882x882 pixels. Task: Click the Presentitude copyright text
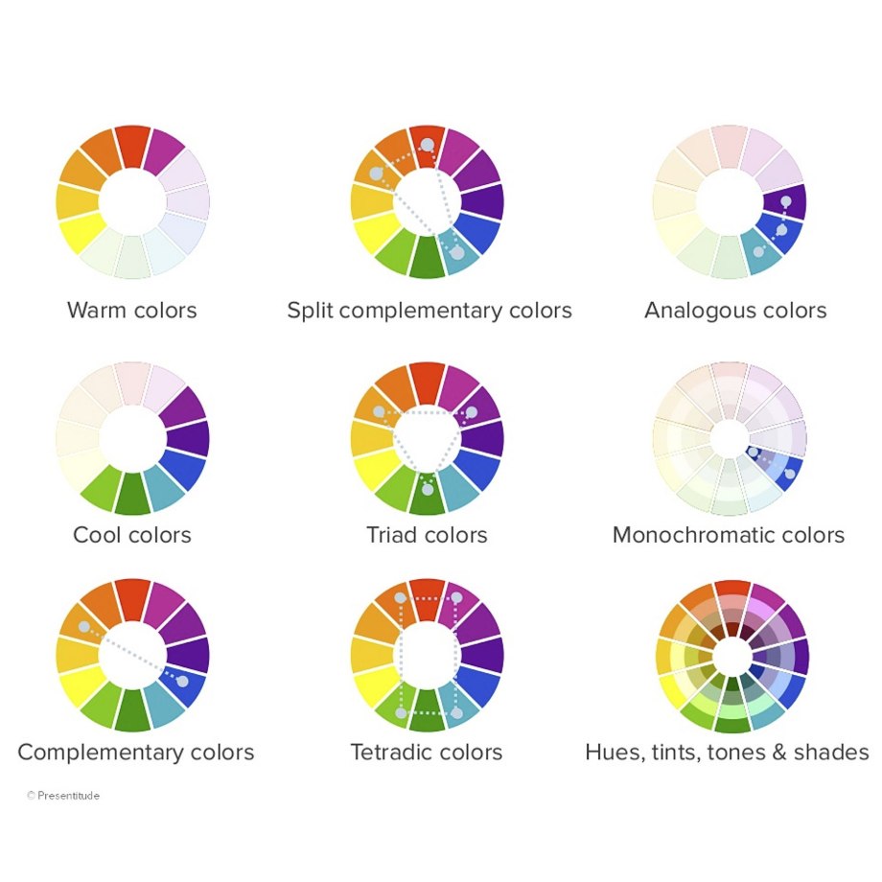(x=63, y=796)
